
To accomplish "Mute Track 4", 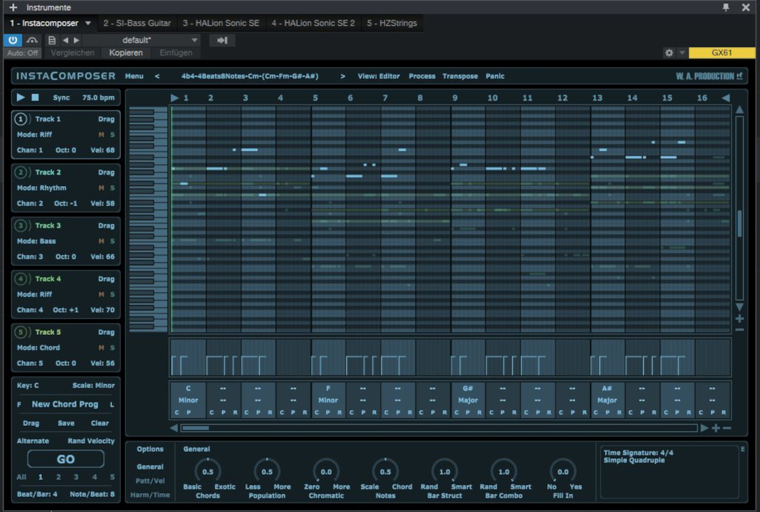I will [x=101, y=294].
